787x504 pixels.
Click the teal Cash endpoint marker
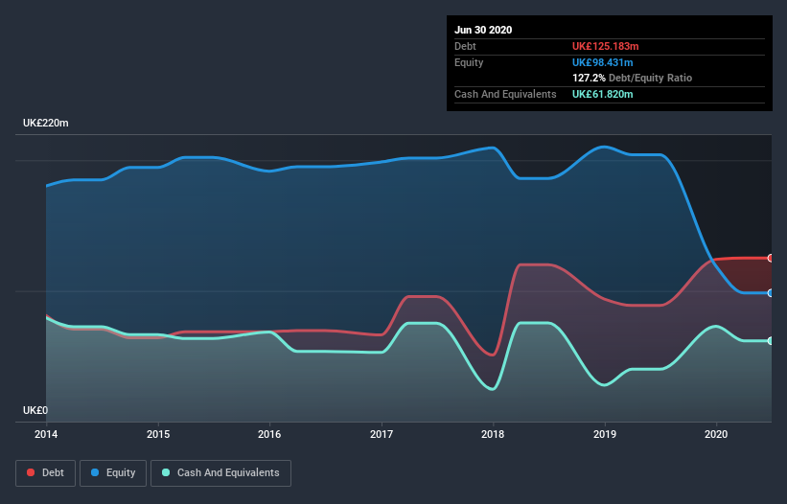coord(771,341)
